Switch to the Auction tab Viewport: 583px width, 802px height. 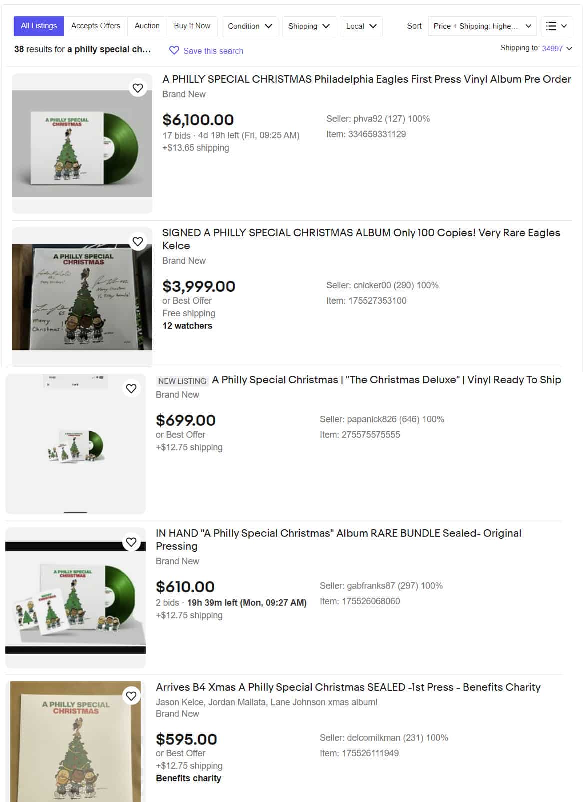[147, 26]
